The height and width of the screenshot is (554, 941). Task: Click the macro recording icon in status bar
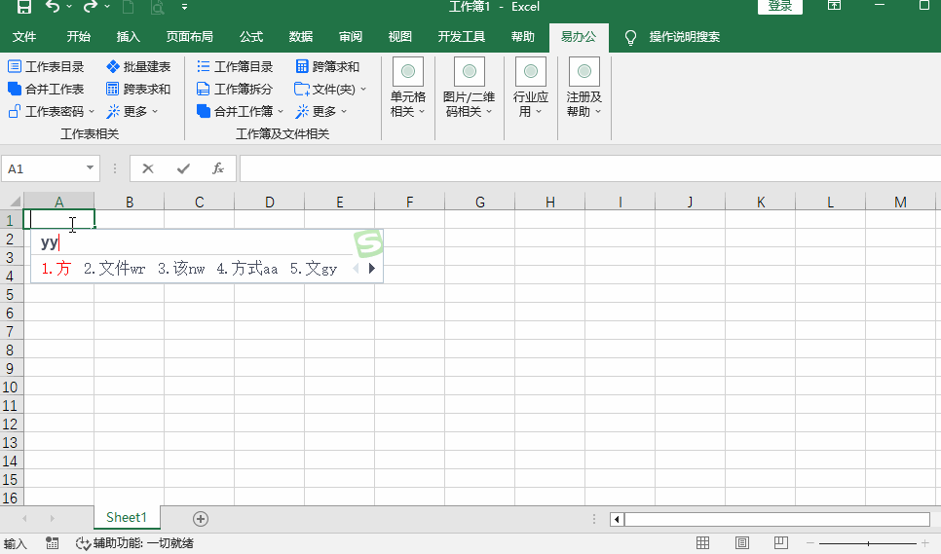[53, 543]
